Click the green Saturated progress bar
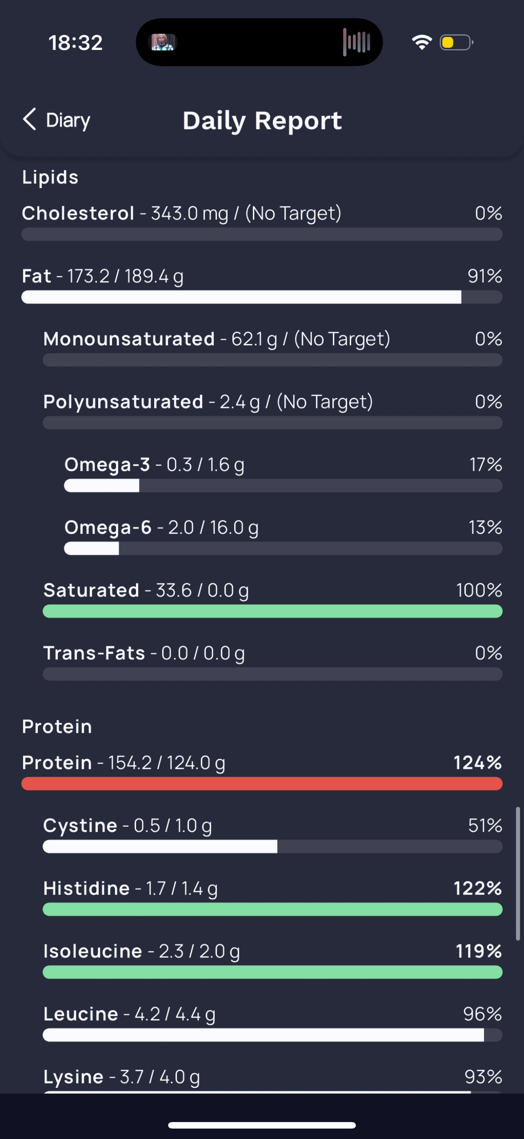Image resolution: width=524 pixels, height=1139 pixels. click(x=272, y=612)
